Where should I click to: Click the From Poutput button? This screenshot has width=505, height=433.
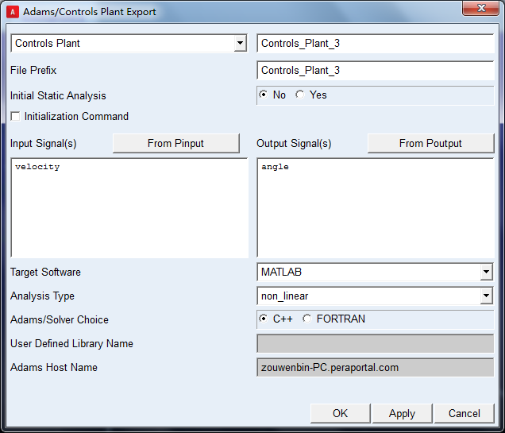point(430,144)
